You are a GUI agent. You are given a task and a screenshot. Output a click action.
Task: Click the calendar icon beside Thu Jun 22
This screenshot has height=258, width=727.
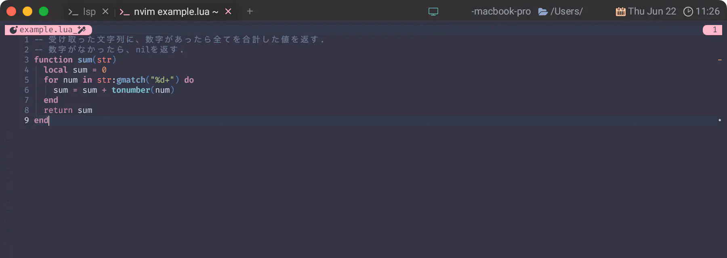click(621, 12)
